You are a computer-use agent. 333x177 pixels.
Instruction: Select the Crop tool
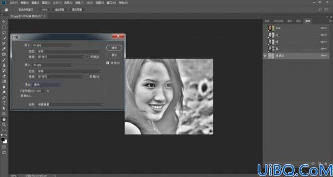4,44
